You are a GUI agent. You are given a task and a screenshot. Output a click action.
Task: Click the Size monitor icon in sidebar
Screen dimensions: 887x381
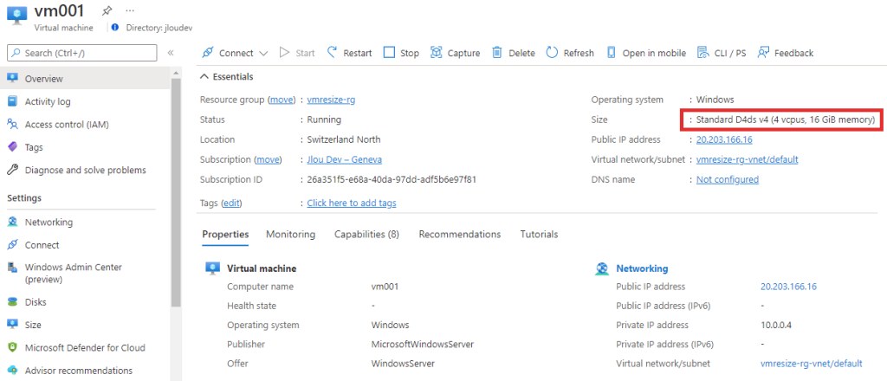click(12, 325)
